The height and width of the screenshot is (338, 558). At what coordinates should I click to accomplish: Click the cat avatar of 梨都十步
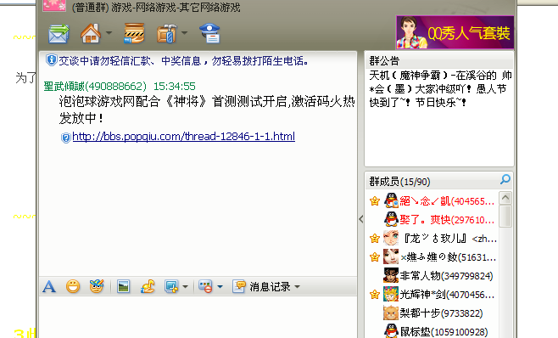point(391,313)
